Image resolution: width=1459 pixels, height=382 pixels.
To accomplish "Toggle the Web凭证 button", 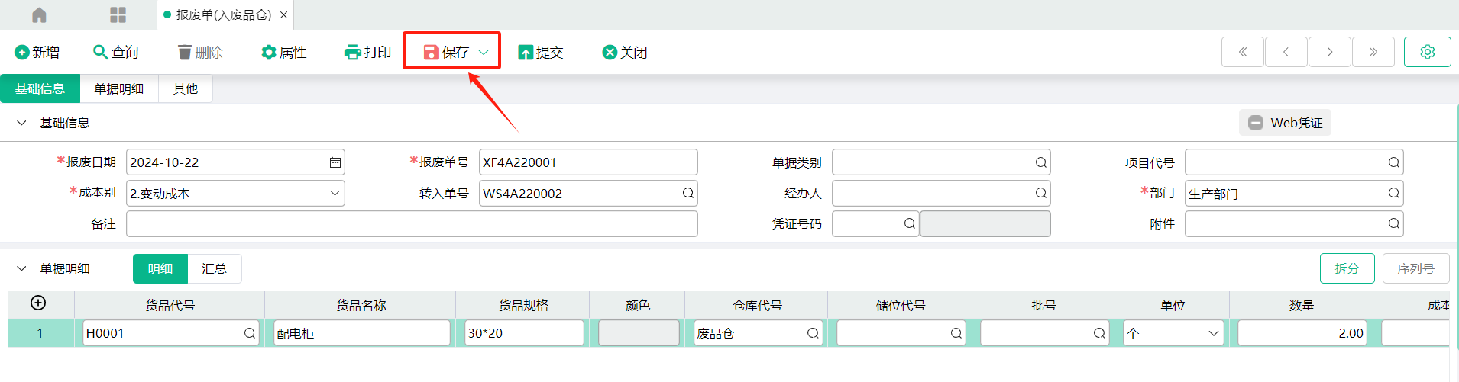I will [1285, 123].
